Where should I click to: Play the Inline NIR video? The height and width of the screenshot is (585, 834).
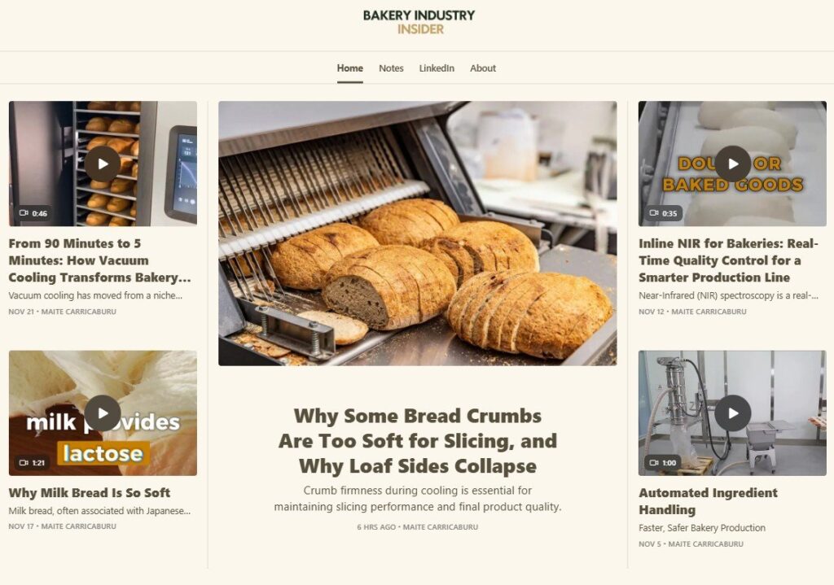click(732, 164)
